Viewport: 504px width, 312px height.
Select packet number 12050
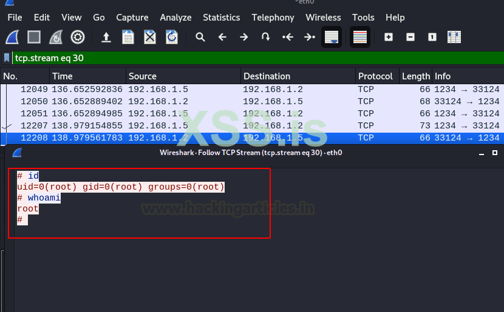(x=253, y=101)
